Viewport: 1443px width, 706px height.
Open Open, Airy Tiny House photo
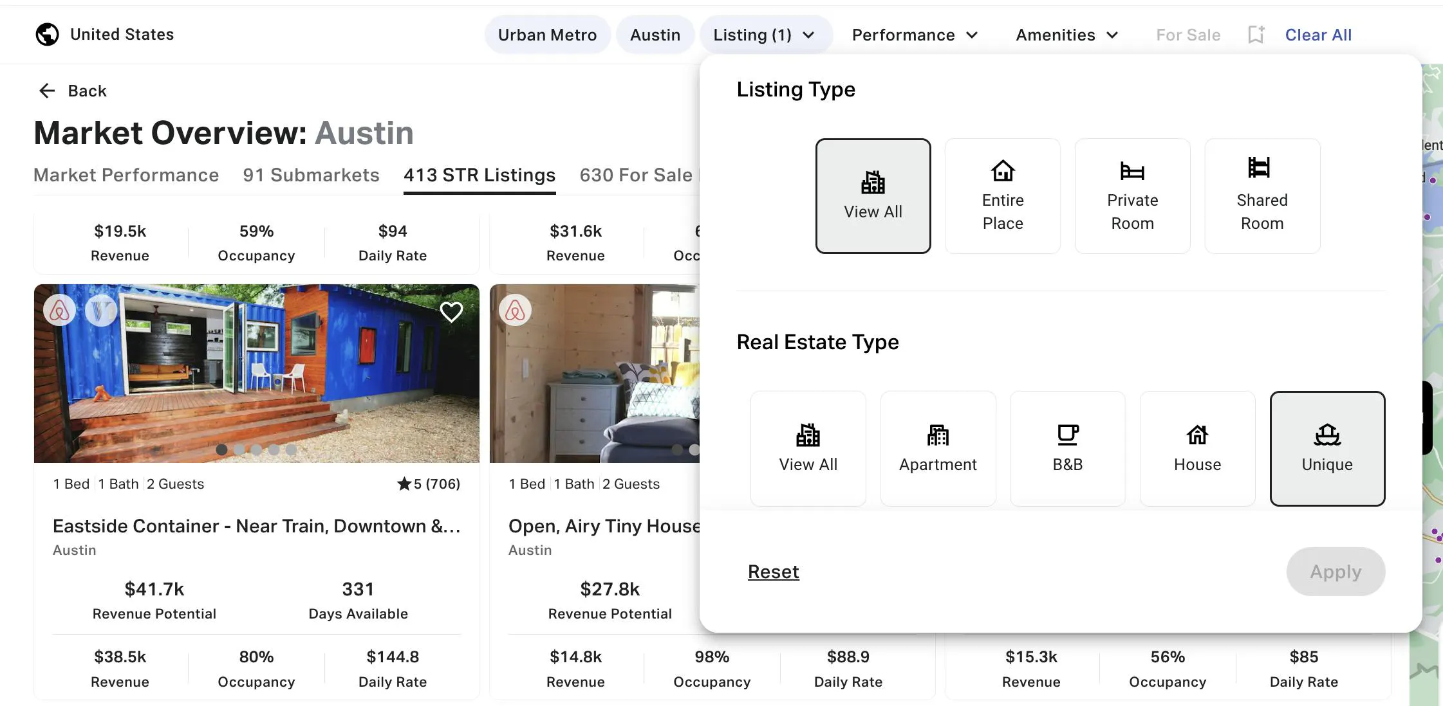594,373
